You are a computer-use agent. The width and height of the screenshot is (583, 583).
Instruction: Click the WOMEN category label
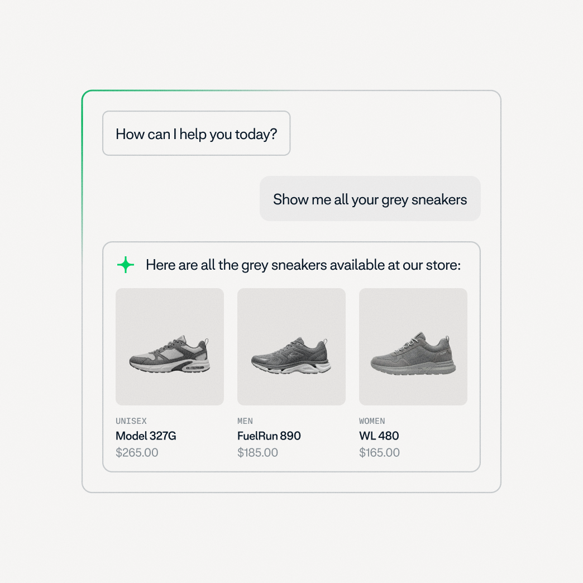point(372,421)
